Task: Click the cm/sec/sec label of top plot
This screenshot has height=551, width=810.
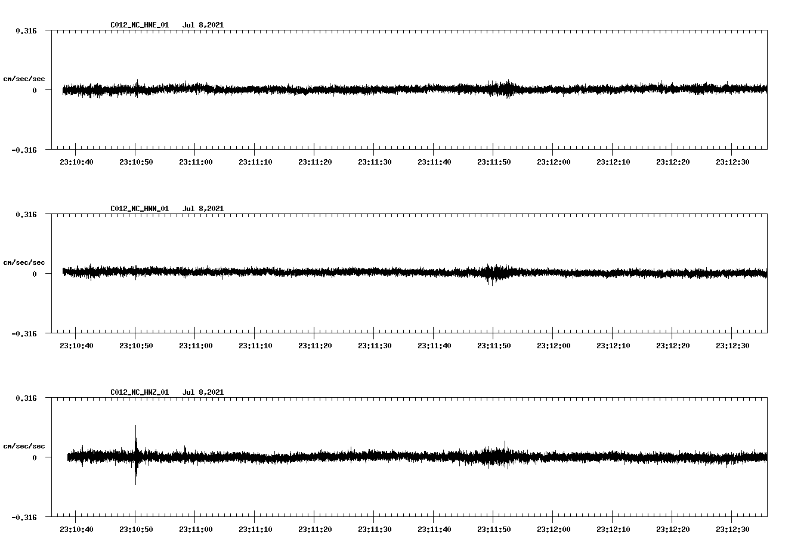Action: pyautogui.click(x=25, y=78)
